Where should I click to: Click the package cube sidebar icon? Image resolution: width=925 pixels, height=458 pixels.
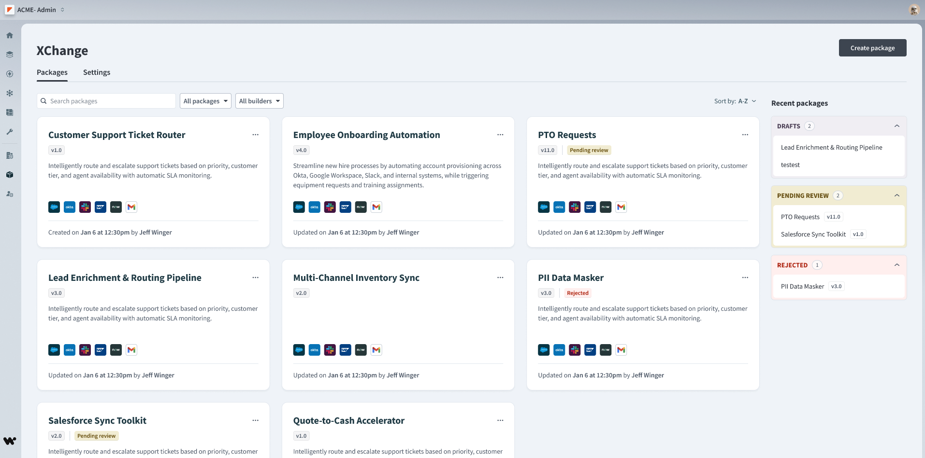click(x=10, y=175)
